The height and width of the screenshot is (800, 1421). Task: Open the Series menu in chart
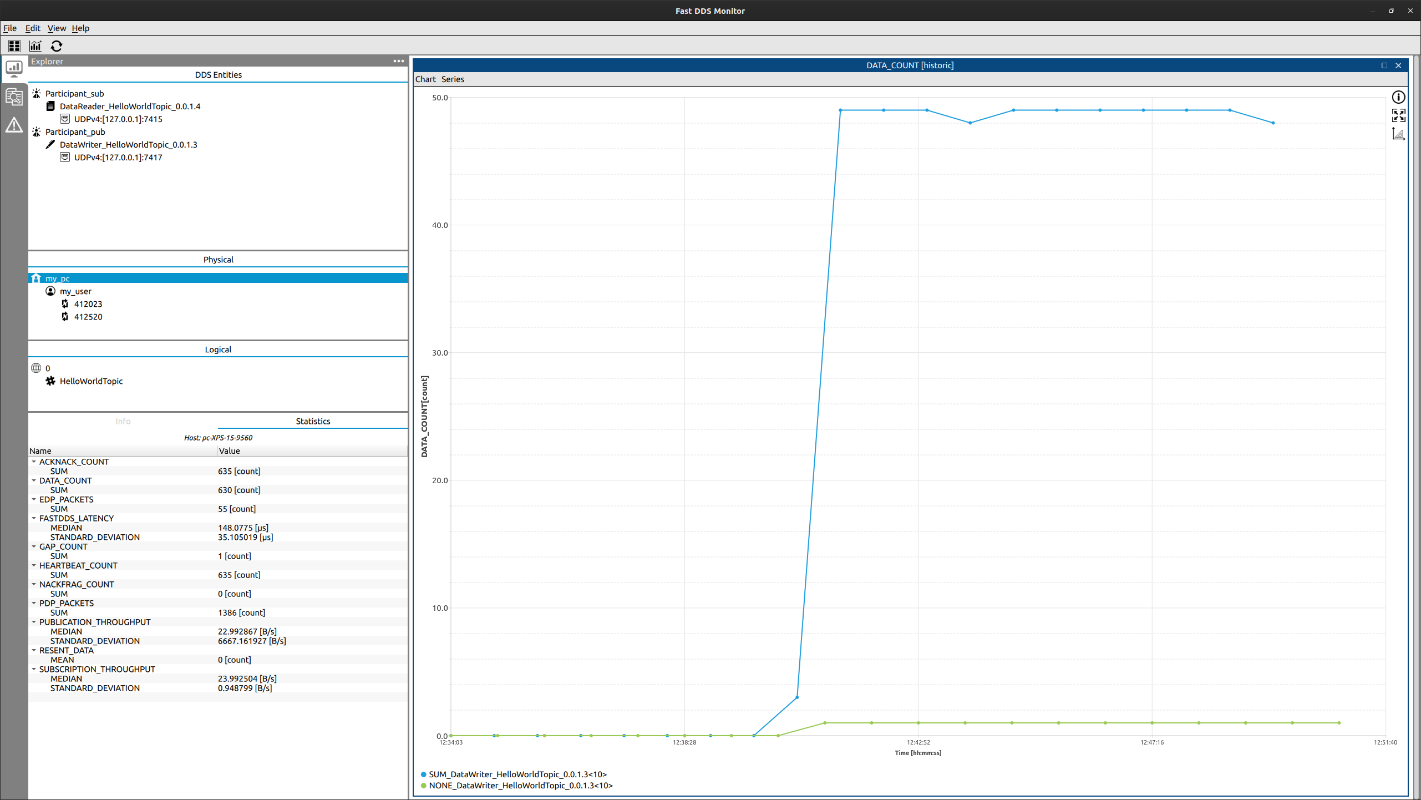[x=453, y=79]
